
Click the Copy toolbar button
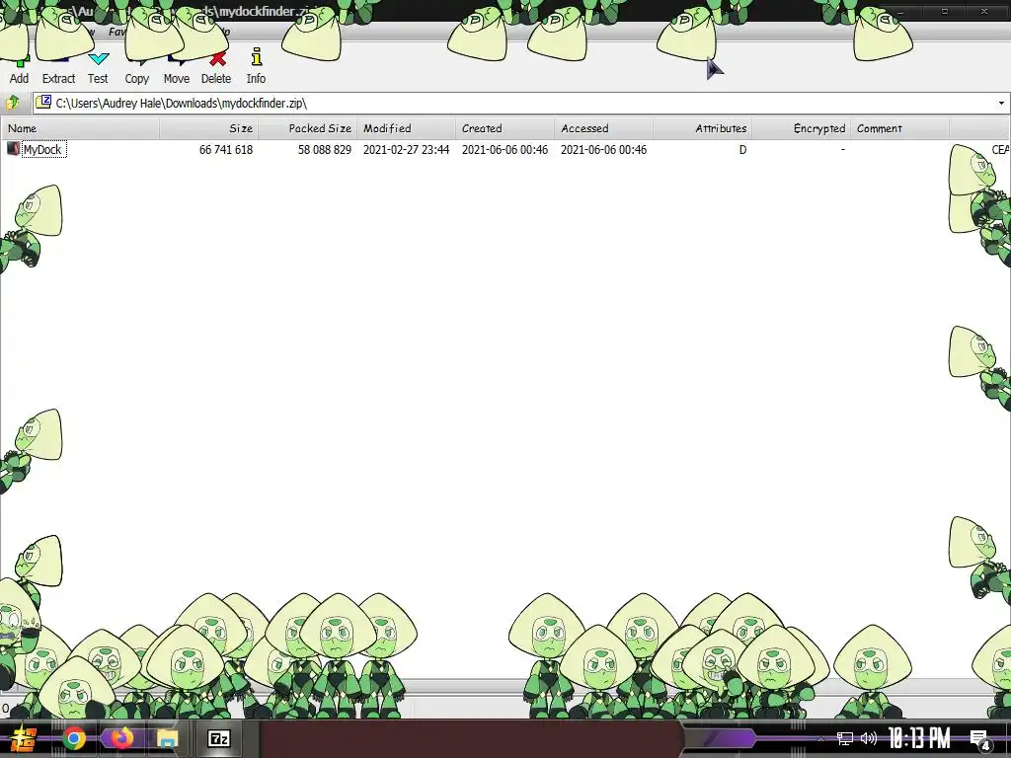point(136,70)
